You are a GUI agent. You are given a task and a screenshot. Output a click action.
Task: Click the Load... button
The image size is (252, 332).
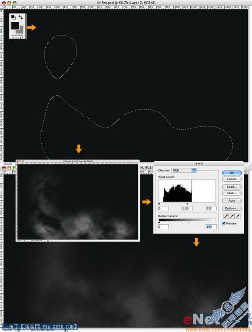pyautogui.click(x=232, y=186)
